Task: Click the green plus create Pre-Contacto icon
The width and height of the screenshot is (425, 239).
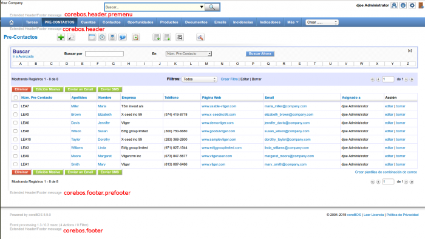Action: 61,38
